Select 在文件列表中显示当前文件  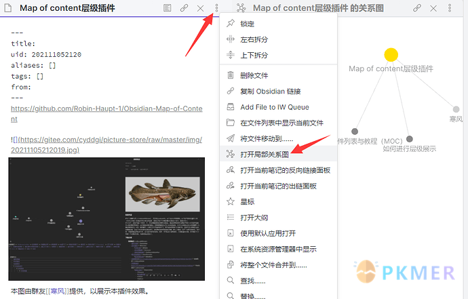pyautogui.click(x=278, y=123)
